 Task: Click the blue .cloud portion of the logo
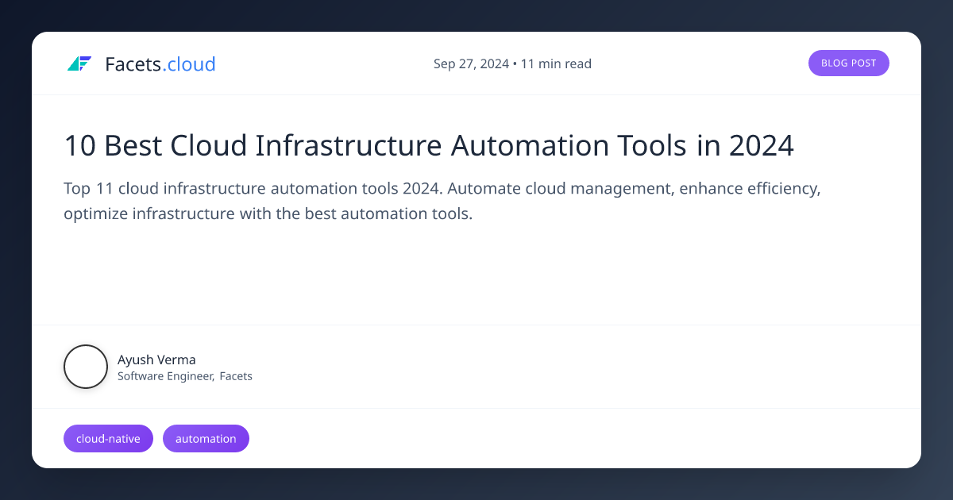click(190, 63)
